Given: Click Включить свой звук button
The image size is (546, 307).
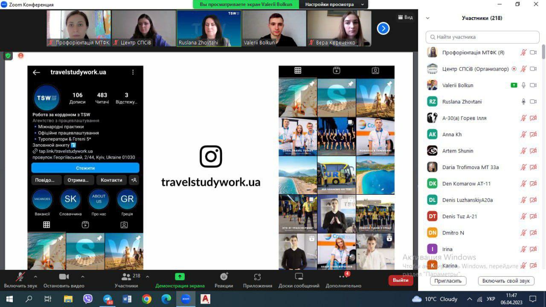Looking at the screenshot, I should 506,281.
